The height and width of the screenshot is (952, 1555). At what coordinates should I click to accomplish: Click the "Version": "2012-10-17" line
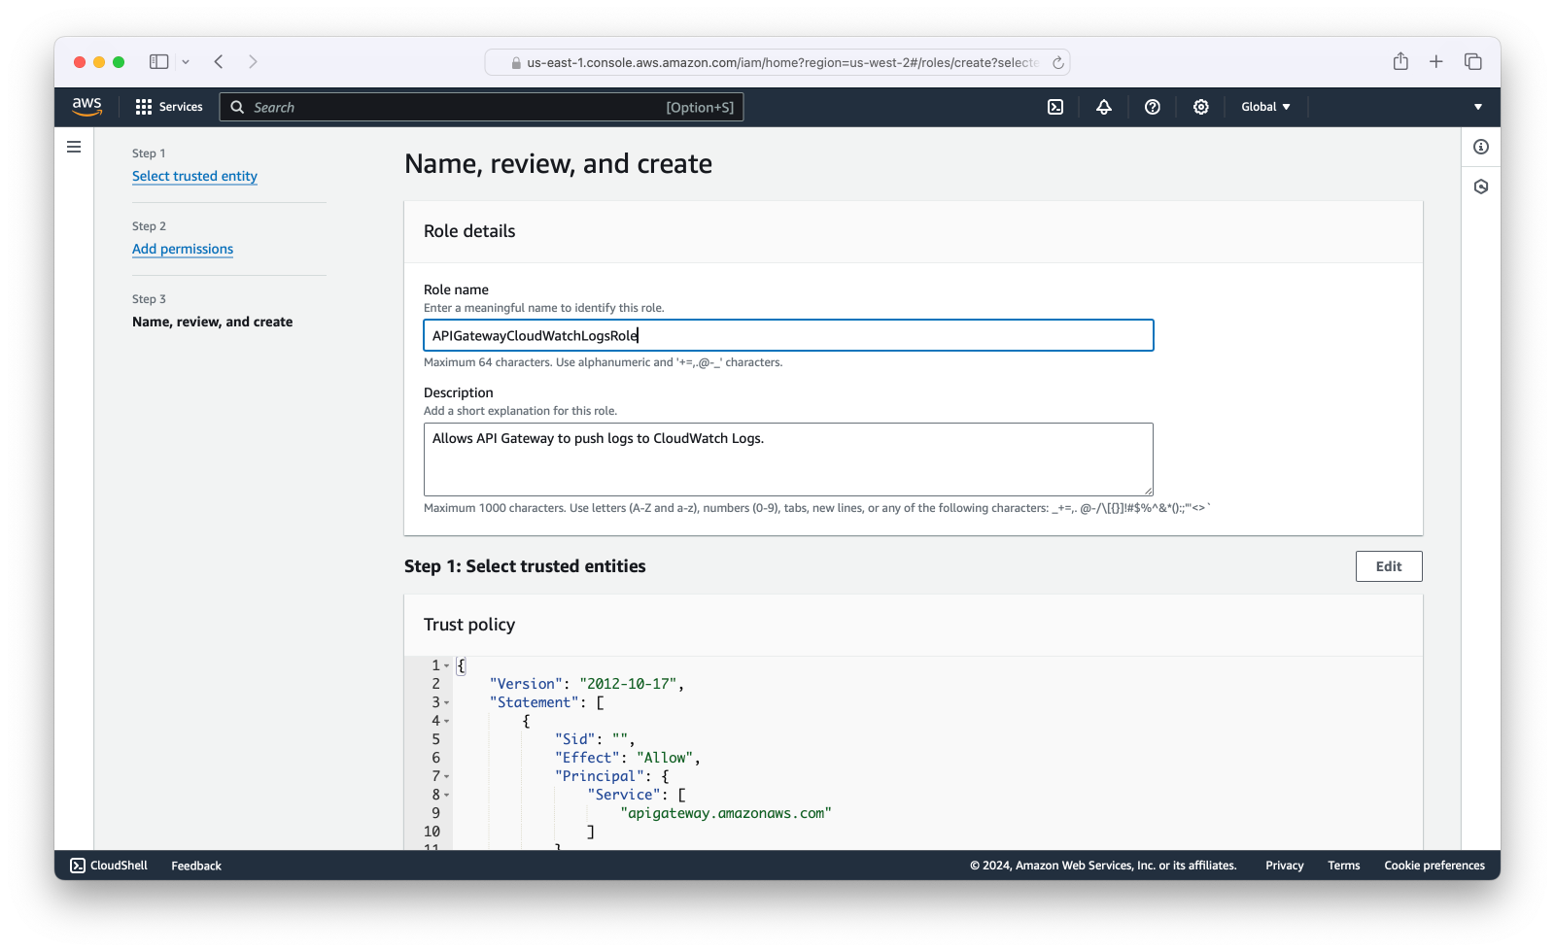point(587,684)
